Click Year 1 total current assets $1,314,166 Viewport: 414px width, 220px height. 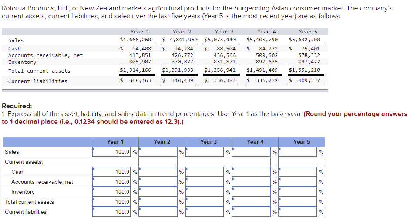pos(135,70)
